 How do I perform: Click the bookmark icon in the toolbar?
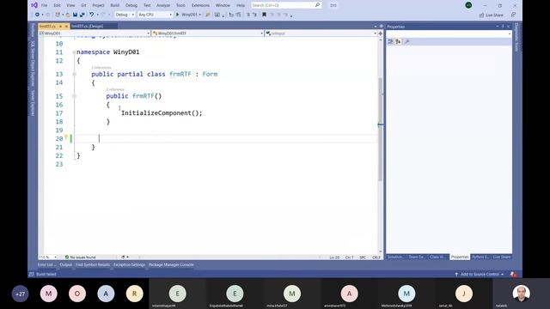[x=264, y=15]
